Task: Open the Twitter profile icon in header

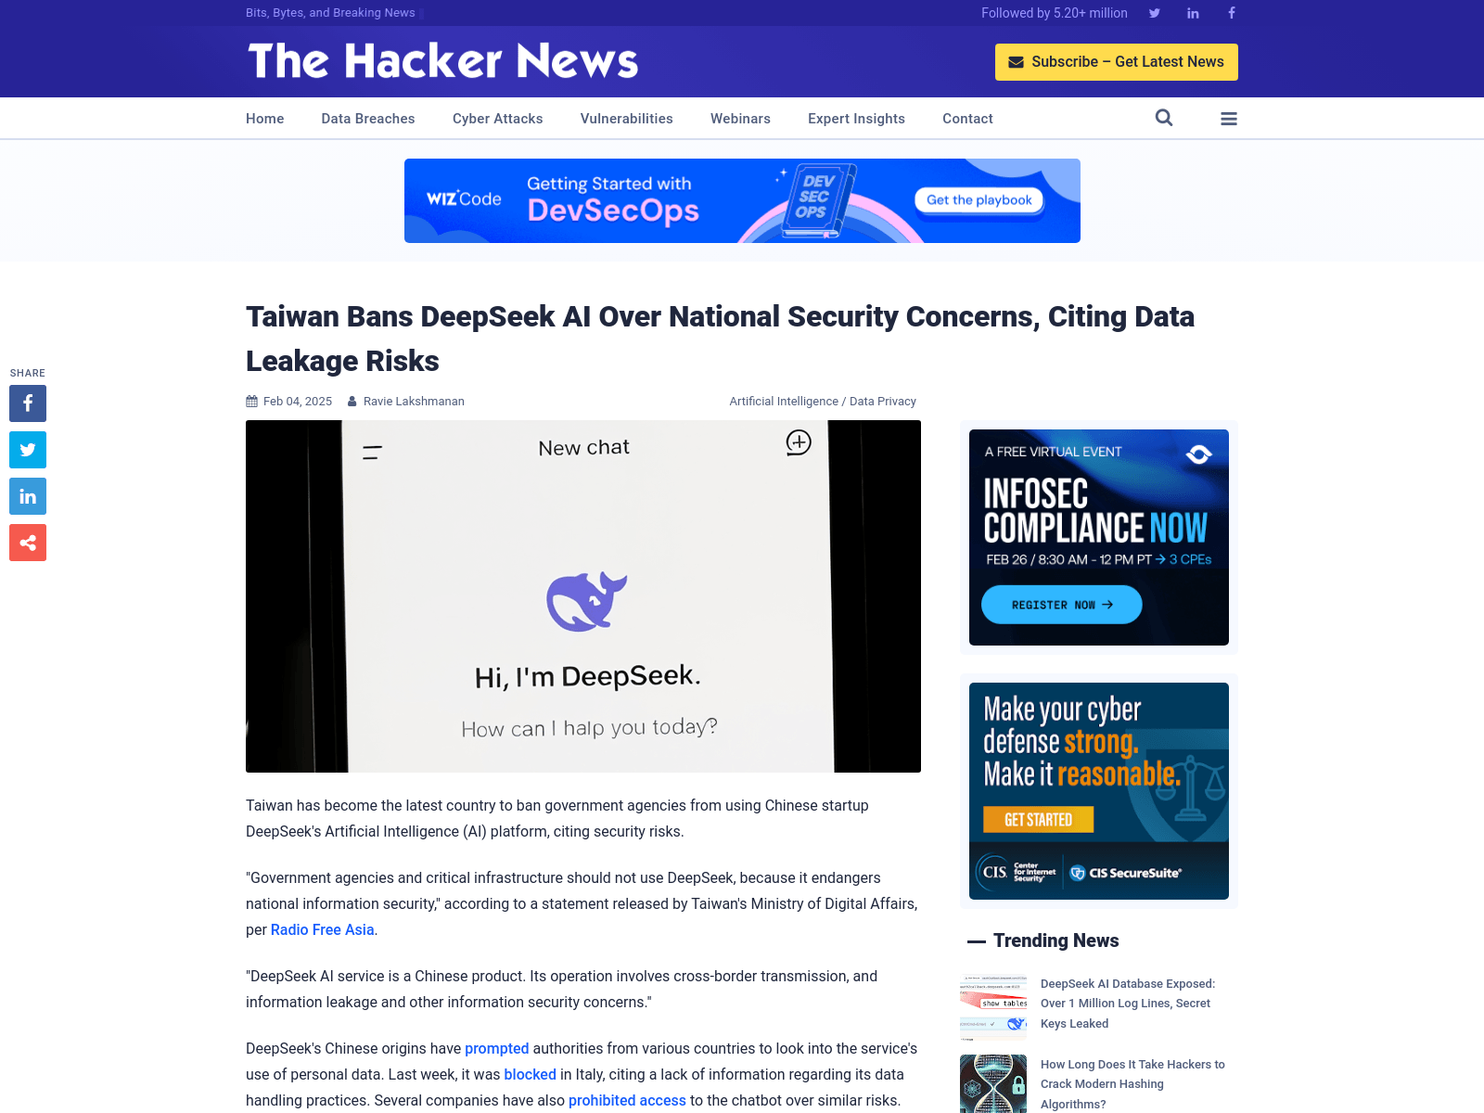Action: pyautogui.click(x=1155, y=13)
